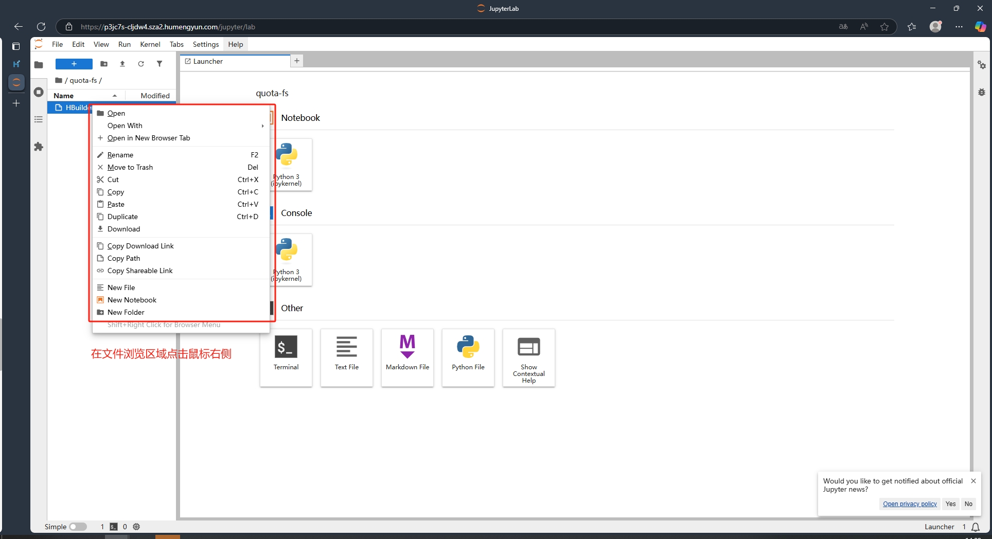
Task: Click the browser address bar URL
Action: [x=168, y=27]
